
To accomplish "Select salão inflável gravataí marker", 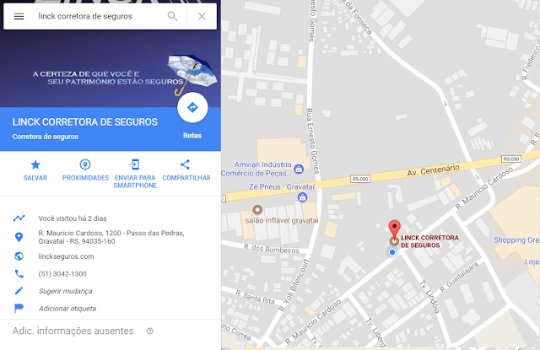I will point(257,209).
